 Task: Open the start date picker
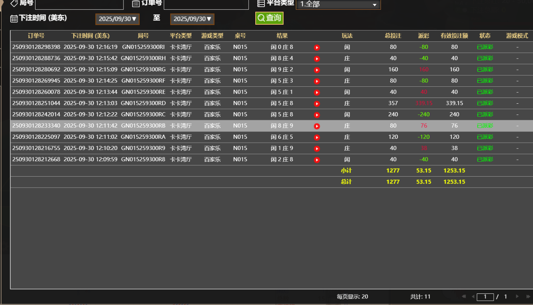[117, 19]
